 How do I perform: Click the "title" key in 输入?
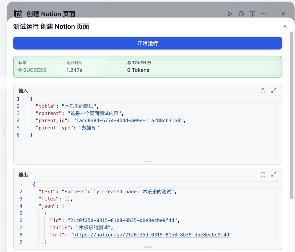46,106
